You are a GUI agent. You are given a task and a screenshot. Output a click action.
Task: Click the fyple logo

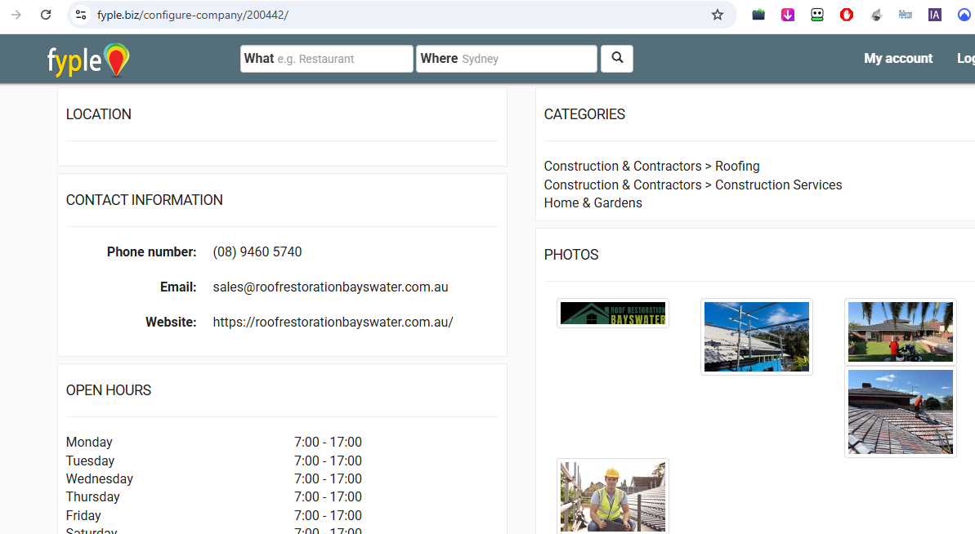88,60
